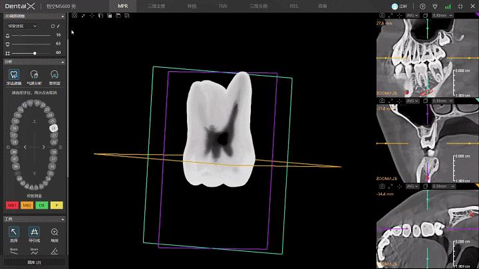Screen dimensions: 479x269
Task: Adjust the slider showing value 60
Action: pyautogui.click(x=31, y=53)
